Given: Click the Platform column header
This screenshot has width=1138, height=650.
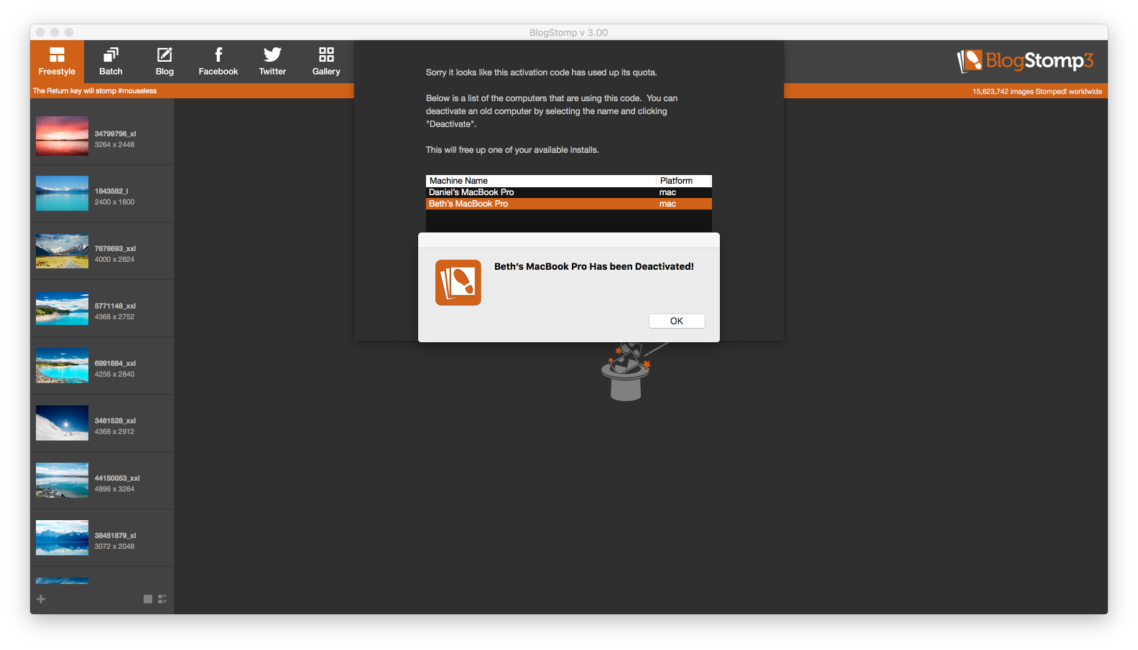Looking at the screenshot, I should pyautogui.click(x=684, y=181).
